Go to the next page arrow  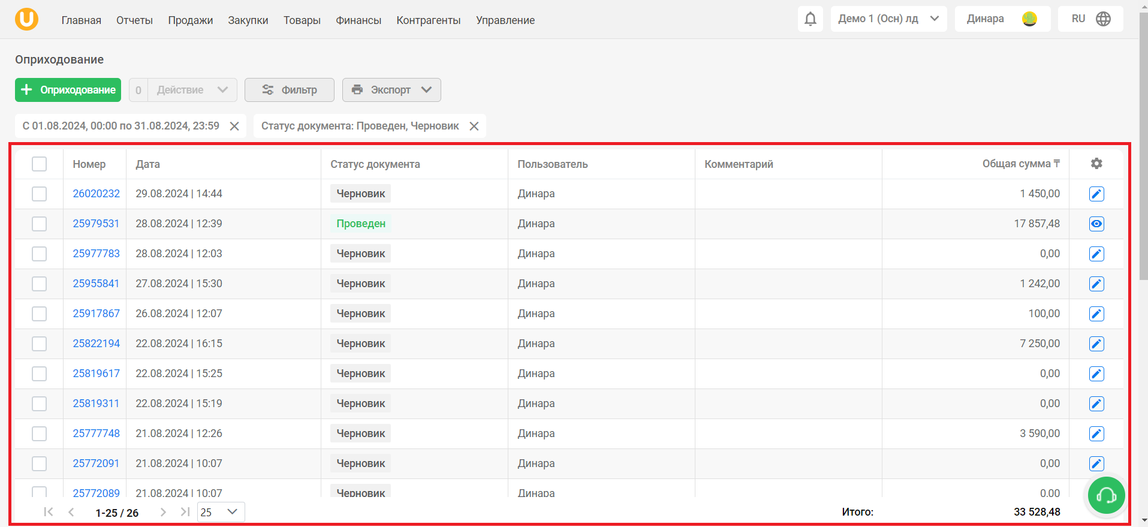point(163,512)
